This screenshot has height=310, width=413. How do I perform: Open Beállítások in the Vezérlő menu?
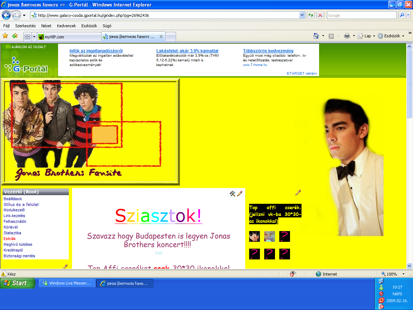point(13,199)
